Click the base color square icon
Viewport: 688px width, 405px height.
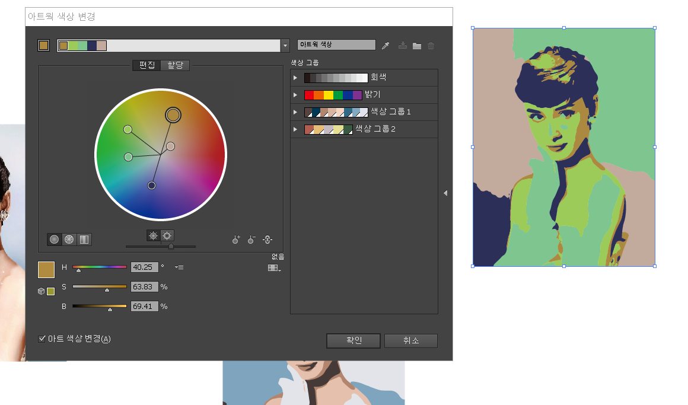coord(43,45)
